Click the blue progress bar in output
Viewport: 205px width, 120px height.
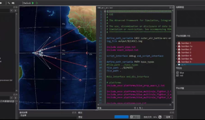coord(121,117)
